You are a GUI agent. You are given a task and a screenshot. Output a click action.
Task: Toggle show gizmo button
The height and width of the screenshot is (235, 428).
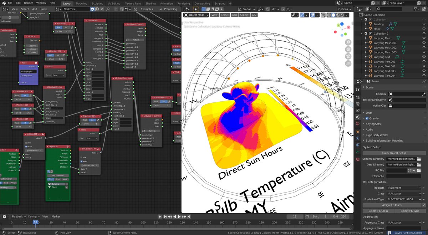point(302,15)
